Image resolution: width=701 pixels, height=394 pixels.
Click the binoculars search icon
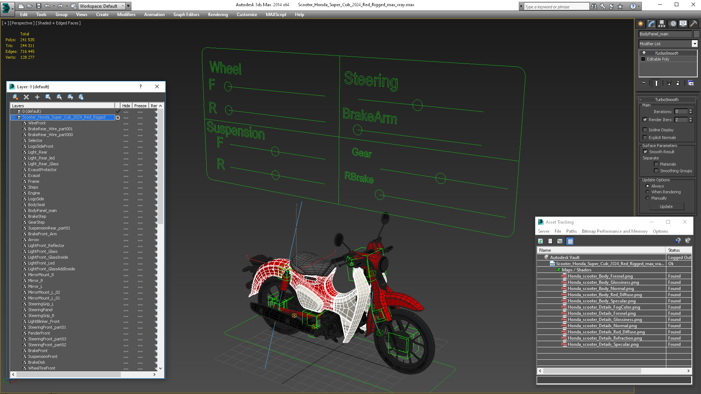(594, 6)
